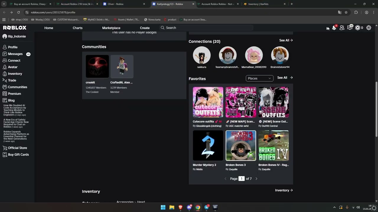The height and width of the screenshot is (212, 378).
Task: Open the Chrome profile avatar icon
Action: [x=366, y=12]
